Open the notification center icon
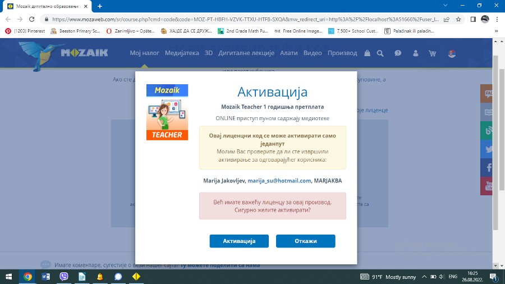The image size is (505, 284). [493, 277]
